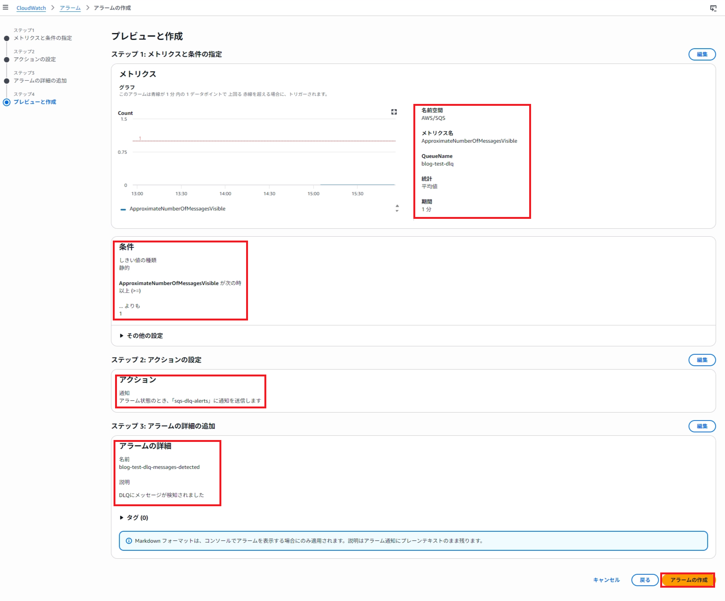Click the blue legend swatch for ApproximateNumberOfMessagesVisible

(123, 209)
